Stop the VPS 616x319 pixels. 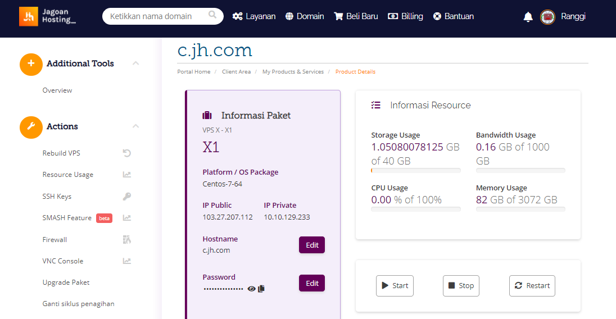[x=461, y=286]
